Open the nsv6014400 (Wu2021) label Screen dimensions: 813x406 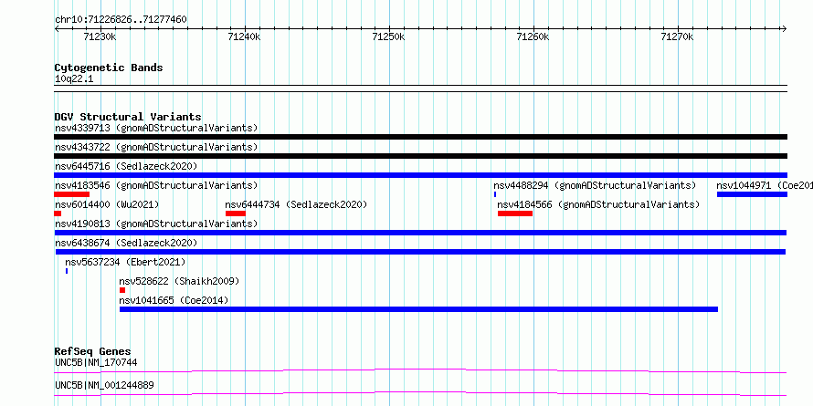coord(107,204)
